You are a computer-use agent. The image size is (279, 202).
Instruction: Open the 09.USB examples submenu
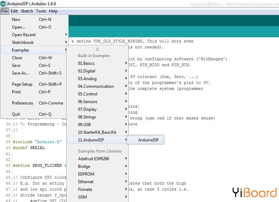98,125
